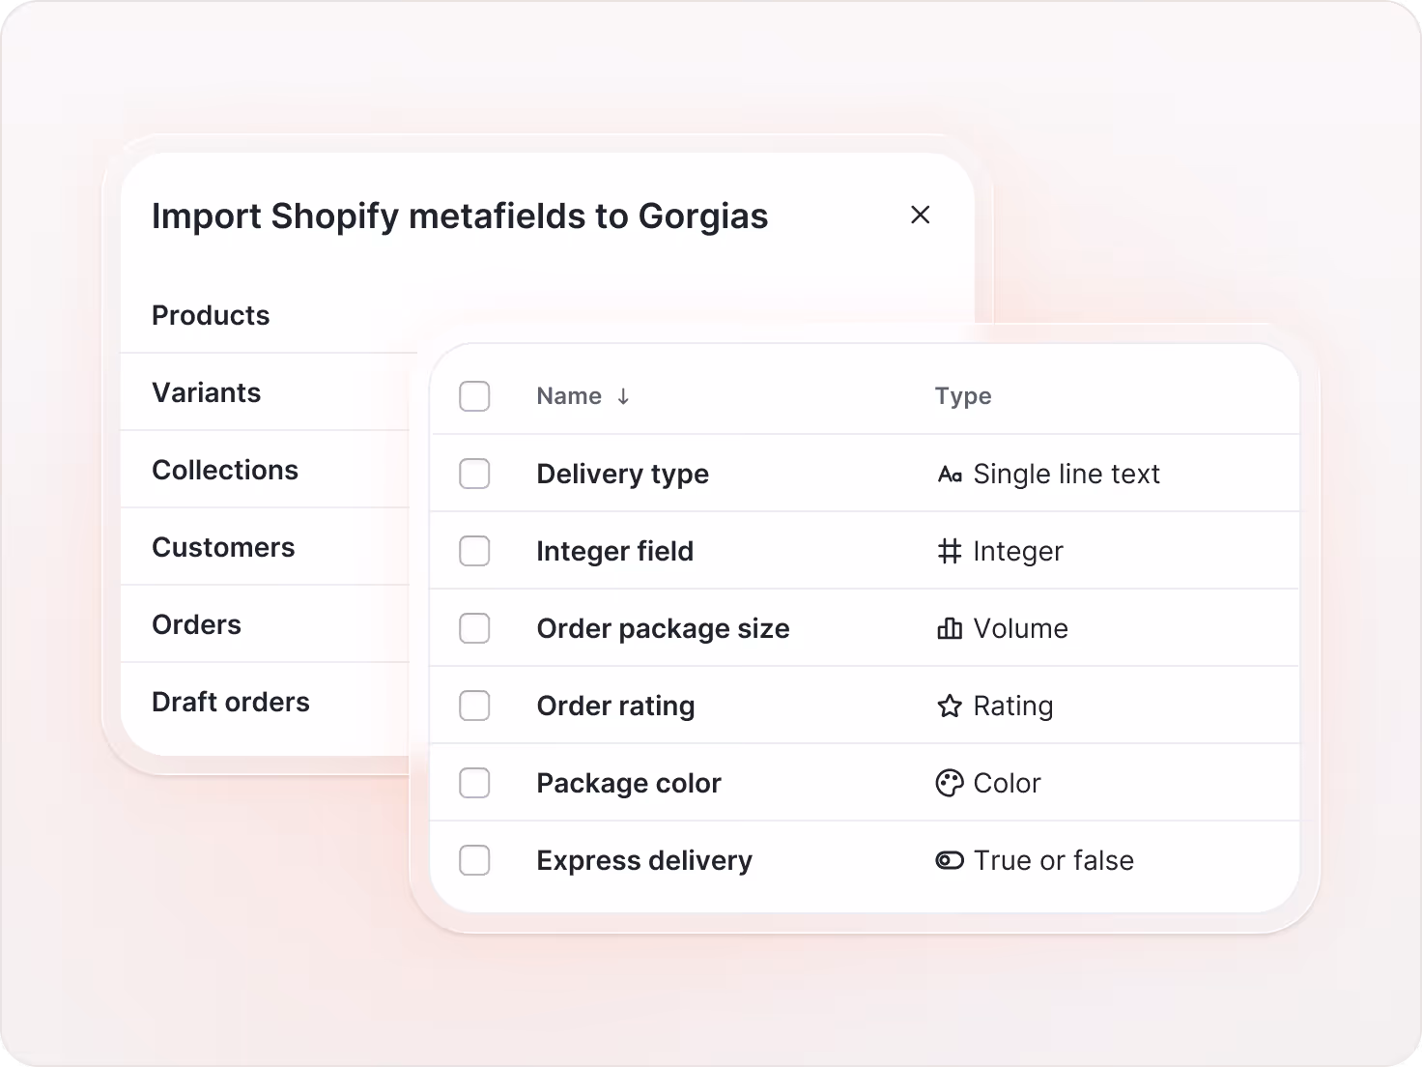The height and width of the screenshot is (1067, 1422).
Task: Open the Draft orders category
Action: pos(231,702)
